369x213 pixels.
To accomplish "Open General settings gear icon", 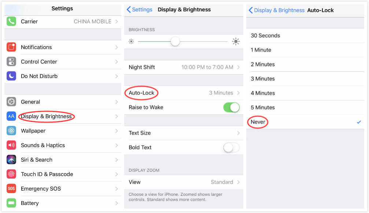I will coord(10,102).
